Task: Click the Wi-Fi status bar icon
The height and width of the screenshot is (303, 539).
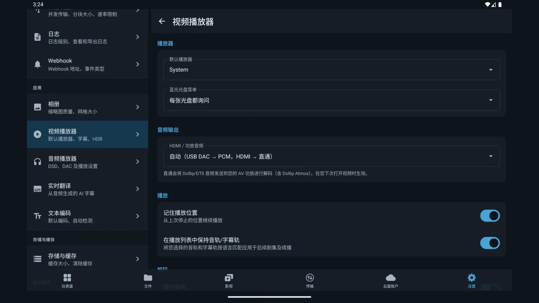Action: pyautogui.click(x=487, y=4)
